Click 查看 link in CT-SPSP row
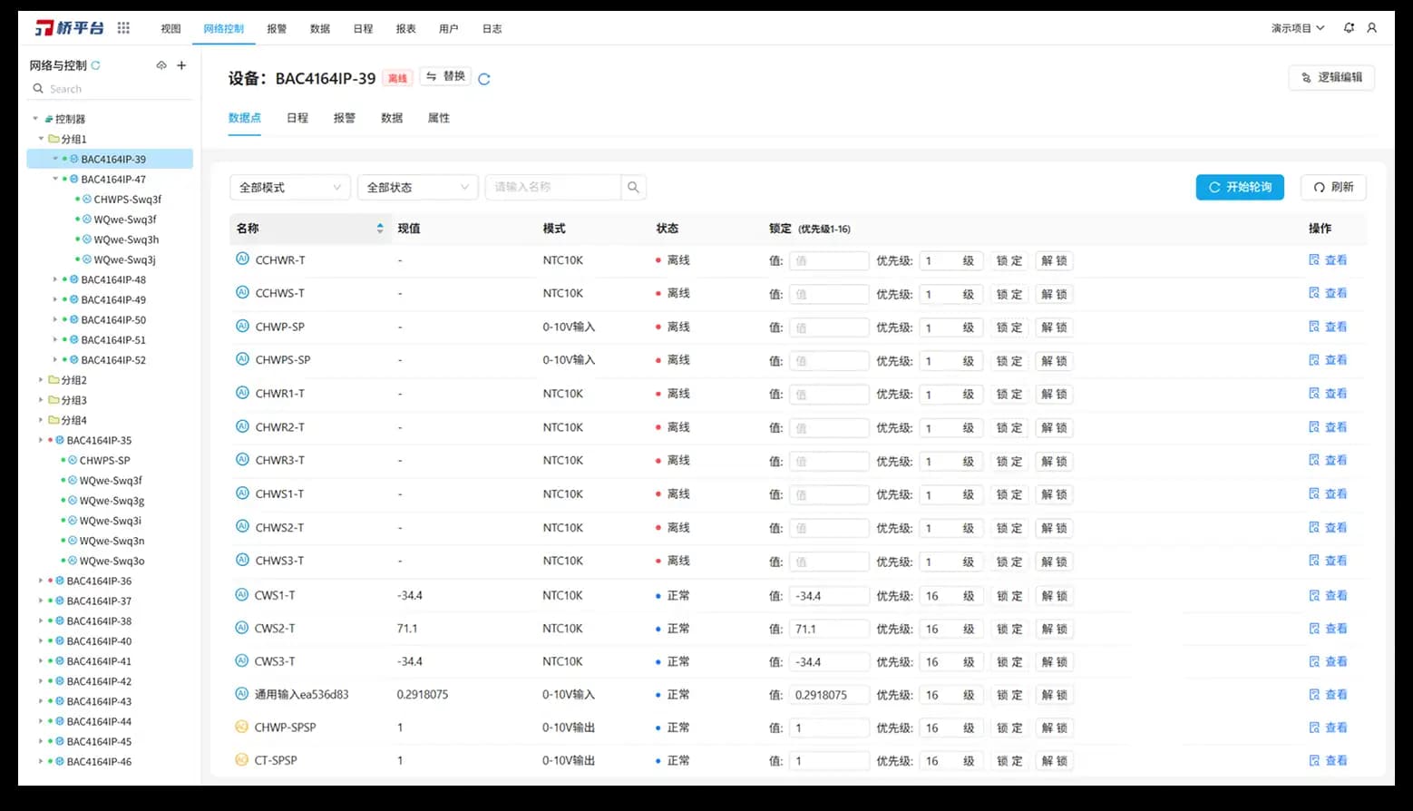This screenshot has width=1413, height=811. coord(1336,760)
